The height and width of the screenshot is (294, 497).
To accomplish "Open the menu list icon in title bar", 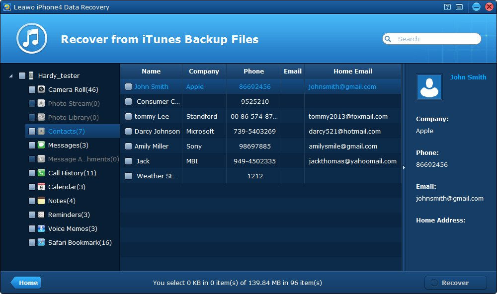I will pos(459,7).
